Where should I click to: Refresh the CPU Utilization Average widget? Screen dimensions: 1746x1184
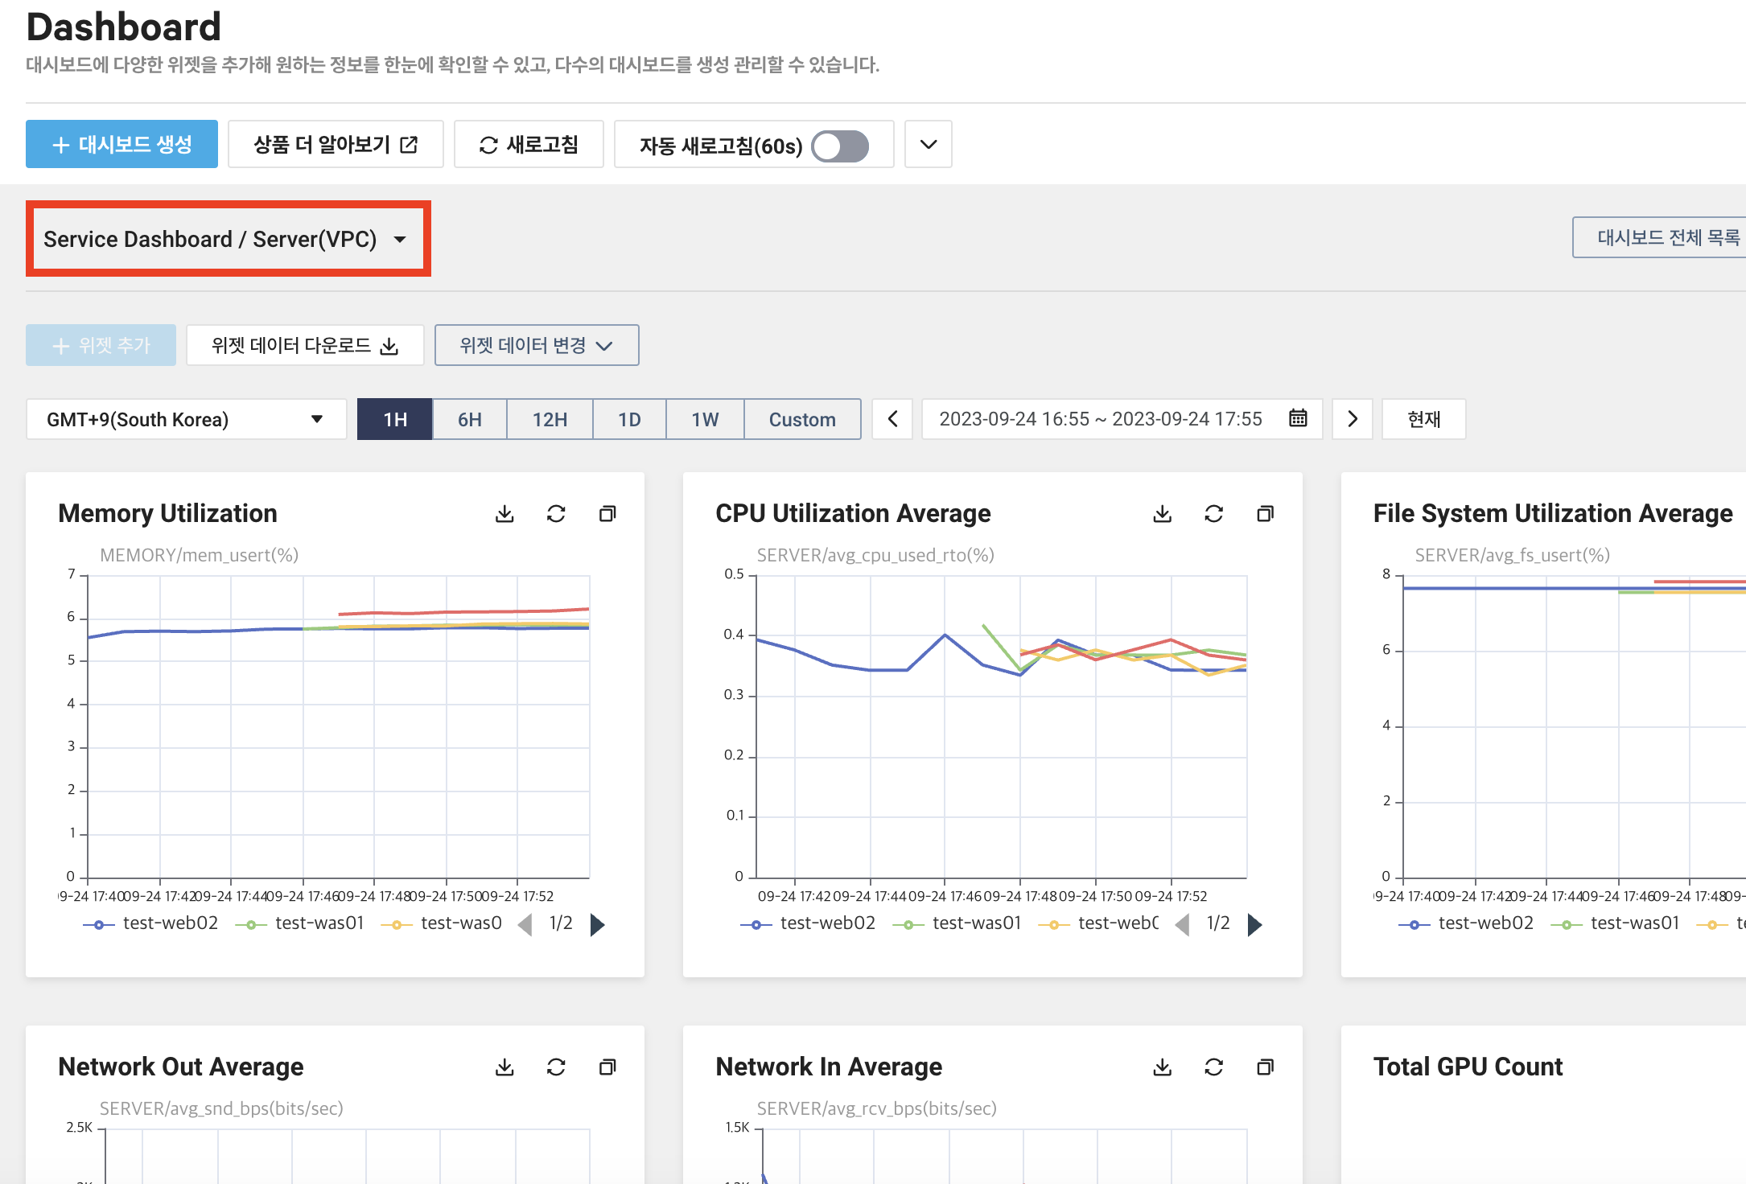(x=1213, y=514)
